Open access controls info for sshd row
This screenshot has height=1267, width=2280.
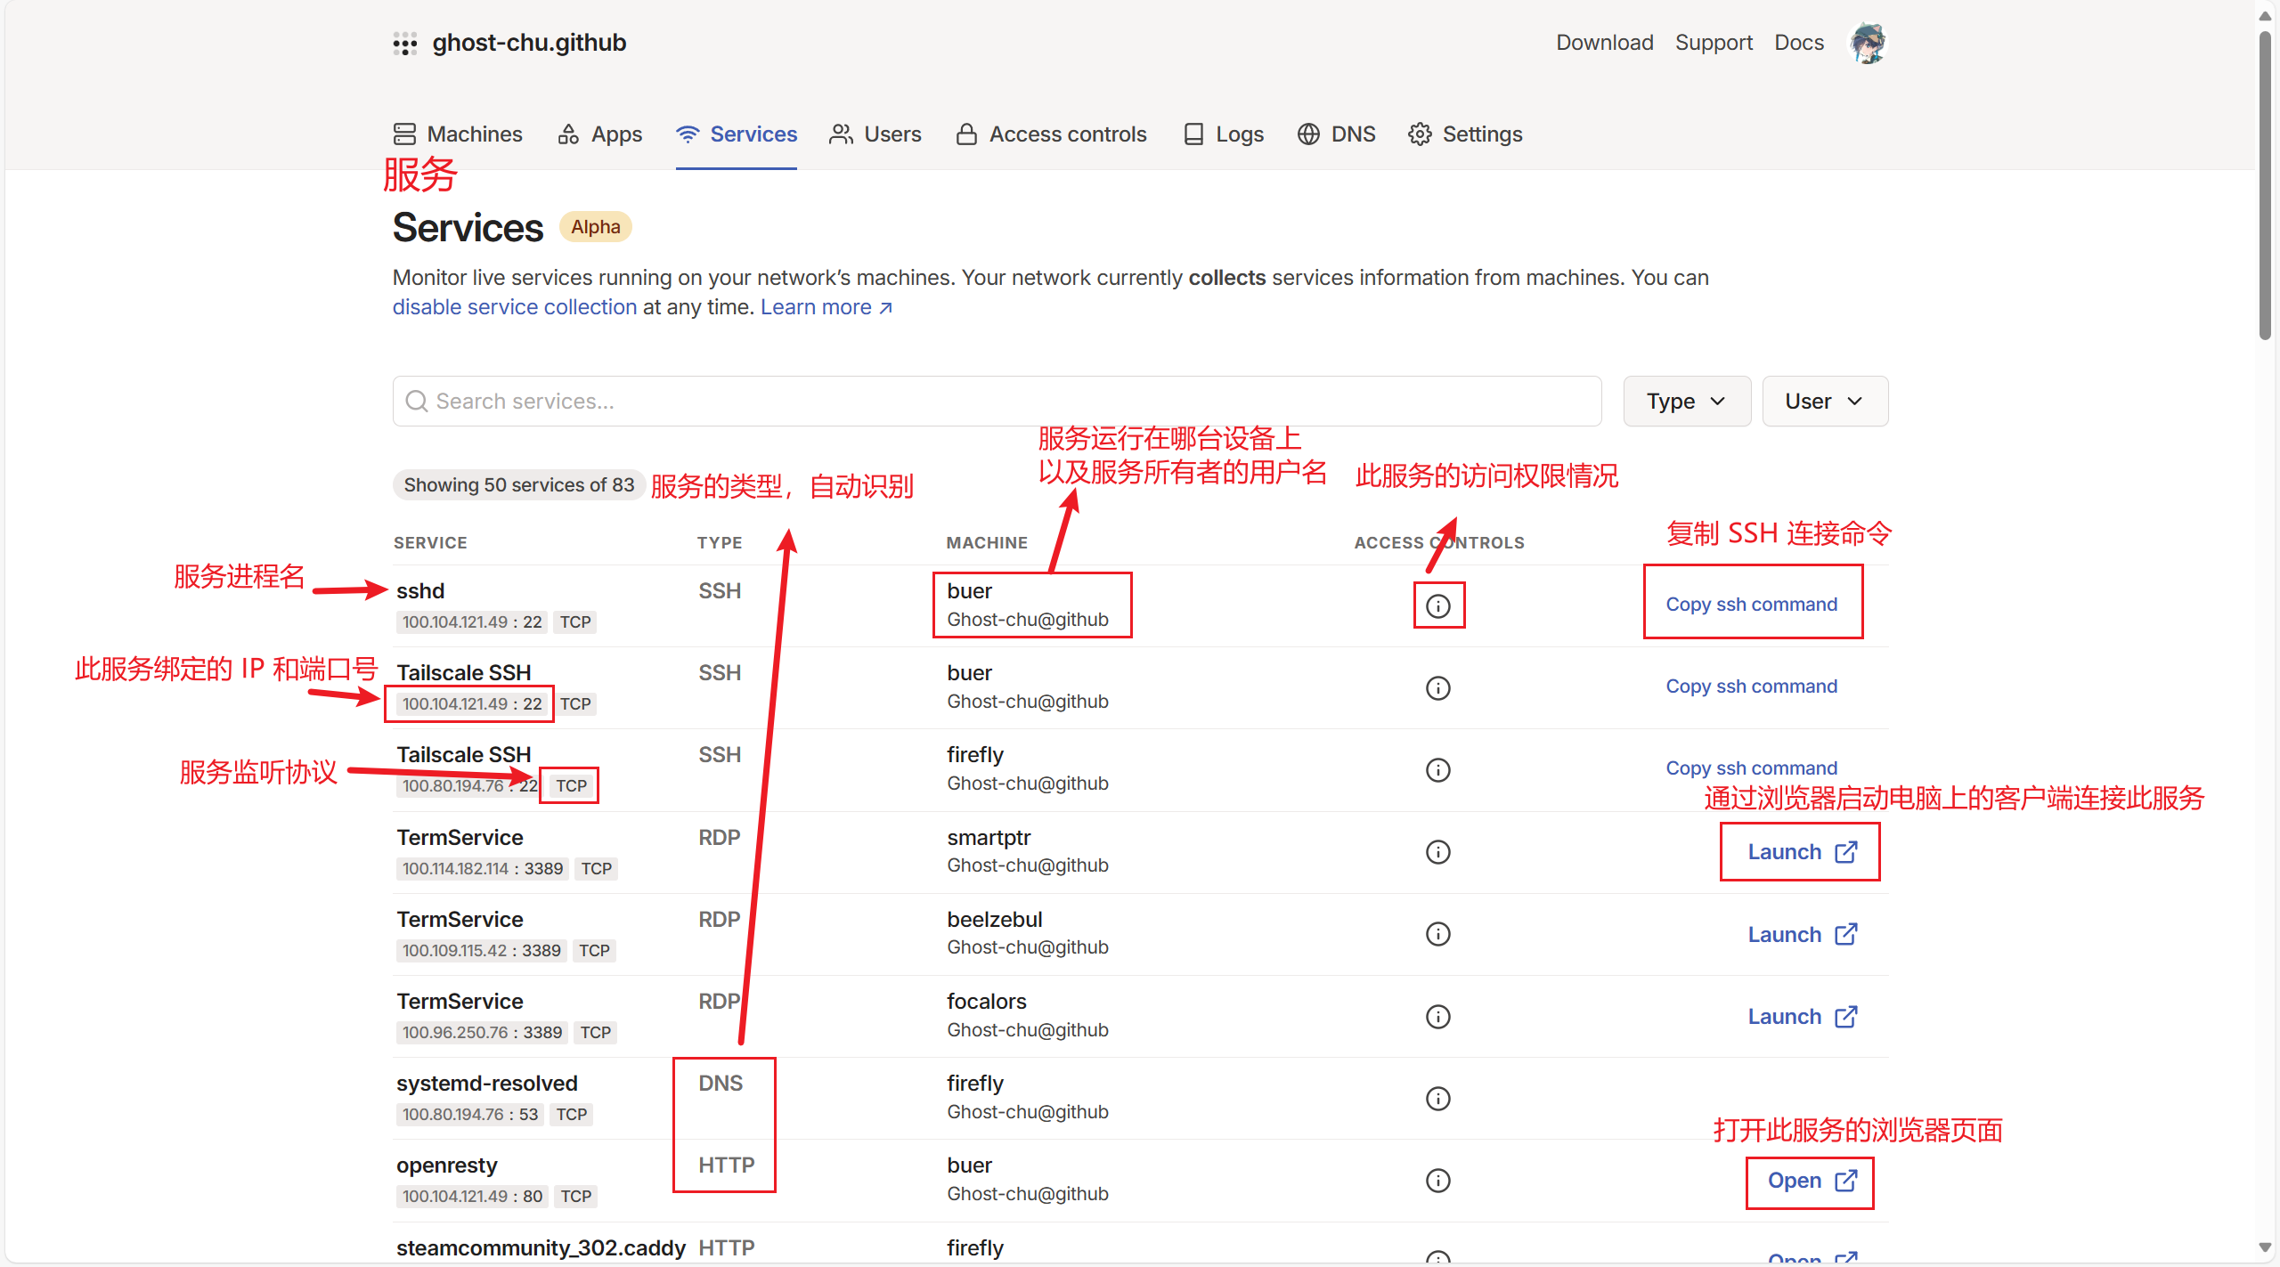pyautogui.click(x=1437, y=606)
